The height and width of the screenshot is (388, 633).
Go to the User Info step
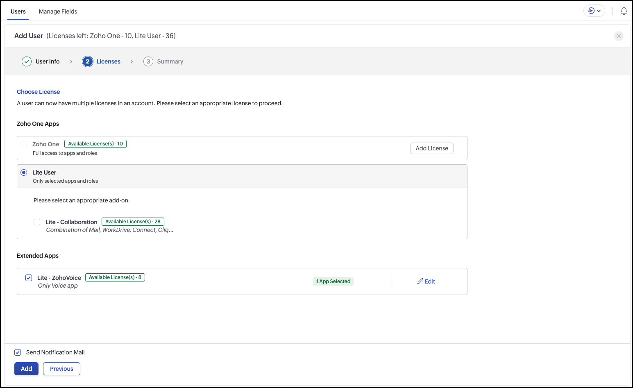point(48,61)
